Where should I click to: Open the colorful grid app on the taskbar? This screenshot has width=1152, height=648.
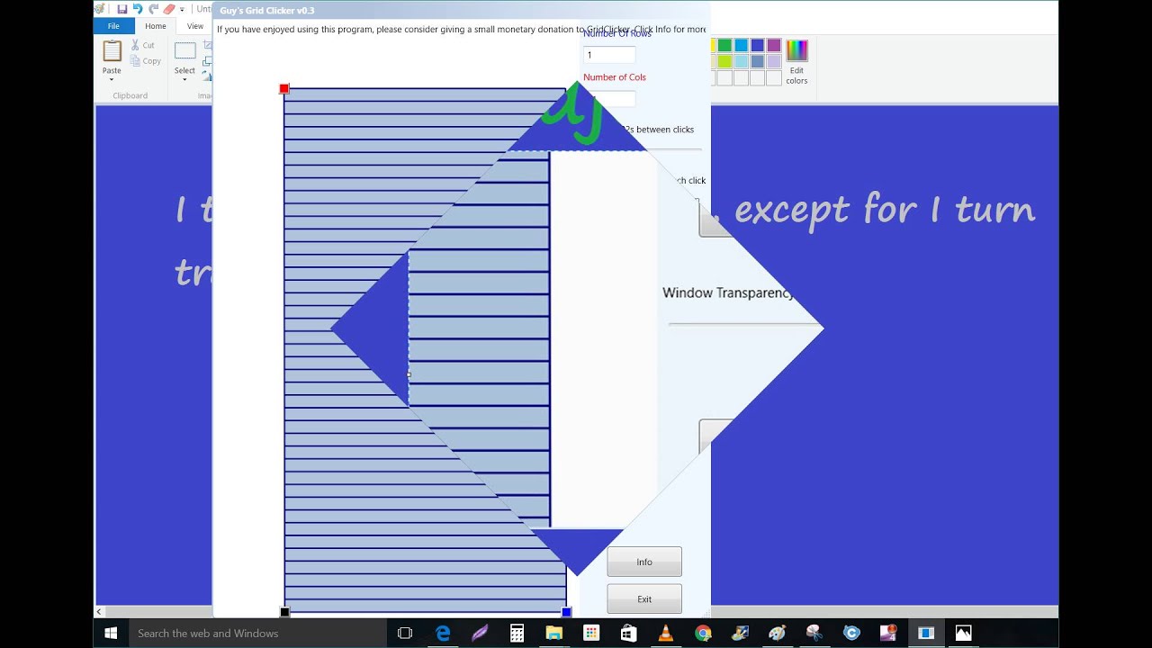coord(591,634)
